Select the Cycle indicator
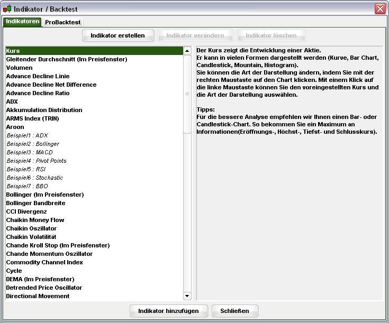This screenshot has height=323, width=389. (94, 271)
